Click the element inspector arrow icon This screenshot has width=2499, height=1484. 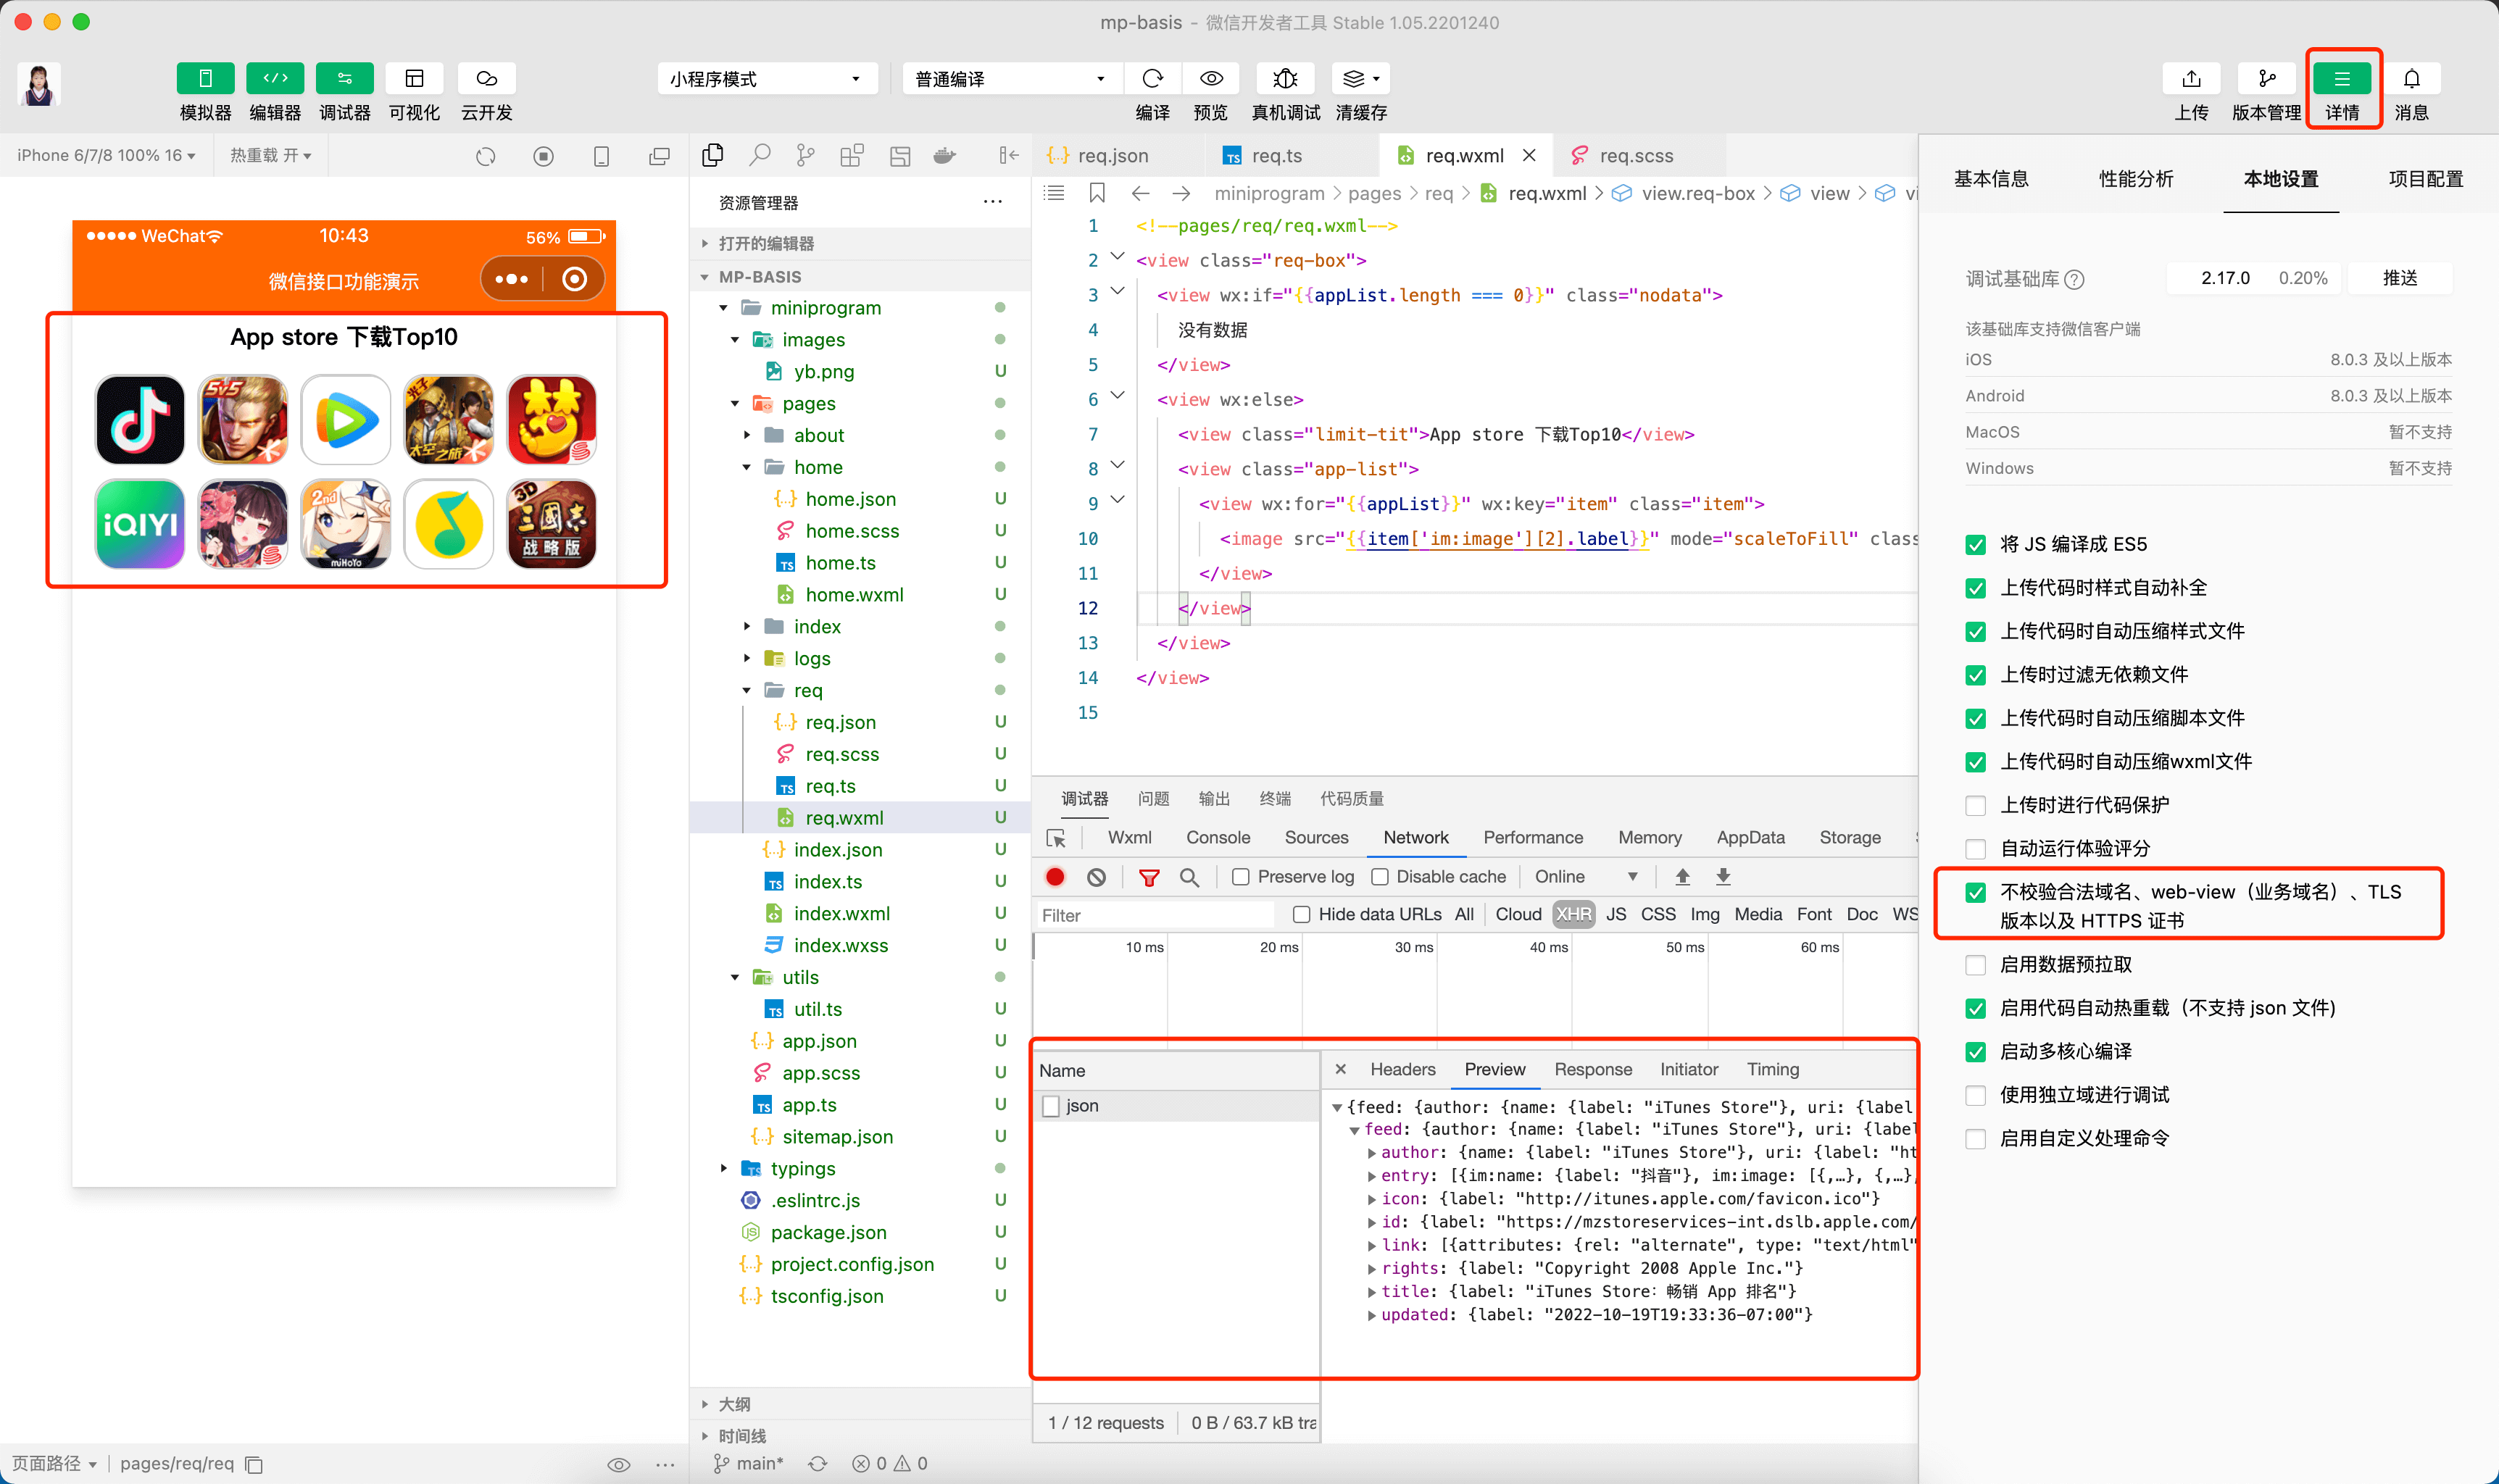coord(1056,838)
